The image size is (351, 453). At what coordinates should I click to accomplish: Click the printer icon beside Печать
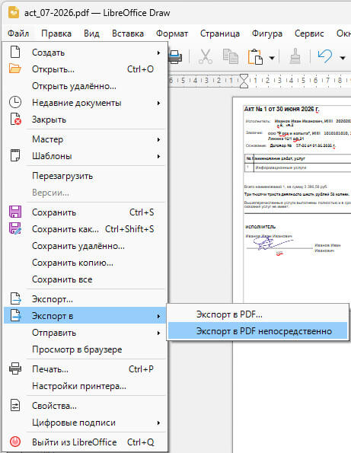coord(15,368)
